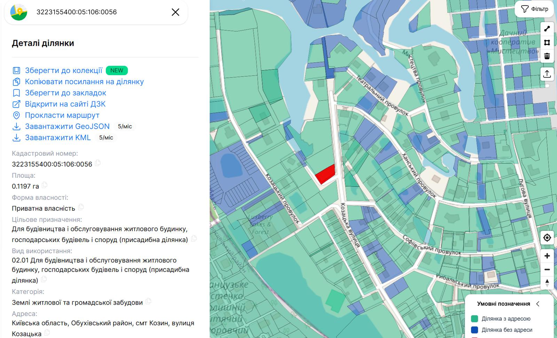Click the NEW badge beside collection link
Screen dimensions: 557x338
[117, 71]
